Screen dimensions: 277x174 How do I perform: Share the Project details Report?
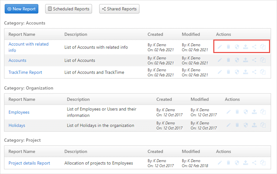pyautogui.click(x=254, y=163)
